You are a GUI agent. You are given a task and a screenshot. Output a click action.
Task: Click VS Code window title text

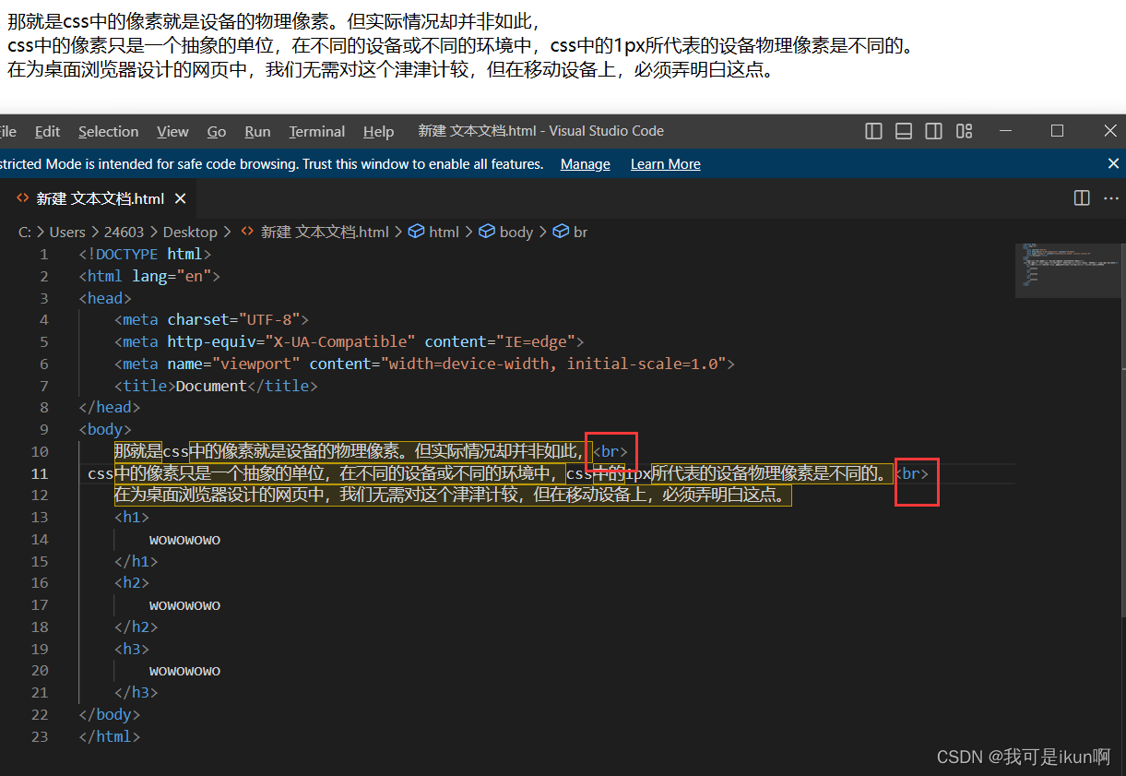coord(540,131)
